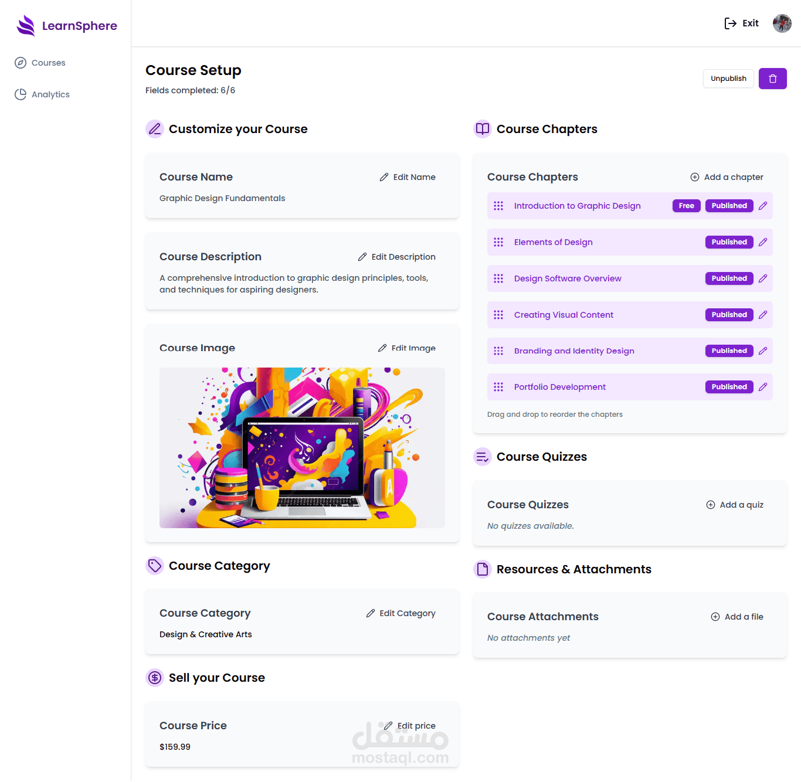Image resolution: width=801 pixels, height=782 pixels.
Task: Open the user profile avatar
Action: [x=782, y=23]
